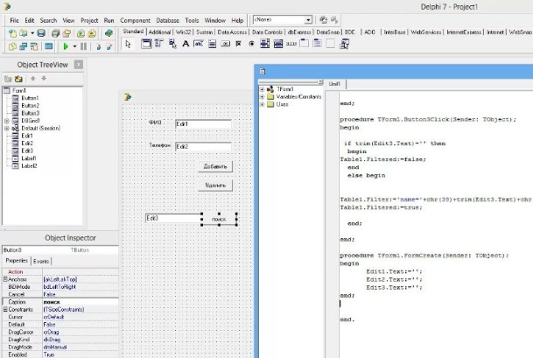Click the Добавить button on the form

pyautogui.click(x=215, y=166)
